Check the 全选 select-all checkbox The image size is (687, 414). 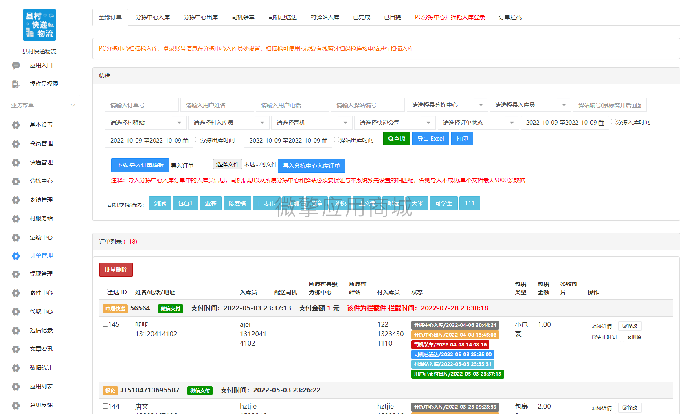tap(105, 292)
